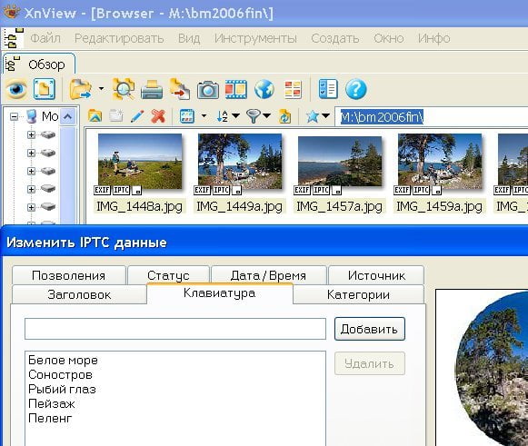Select the Белое море keyword
This screenshot has width=528, height=446.
click(63, 360)
